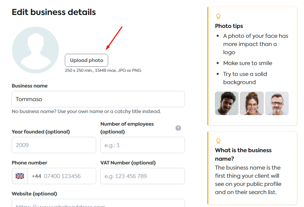
Task: Click the Edit business details heading
Action: click(x=54, y=12)
